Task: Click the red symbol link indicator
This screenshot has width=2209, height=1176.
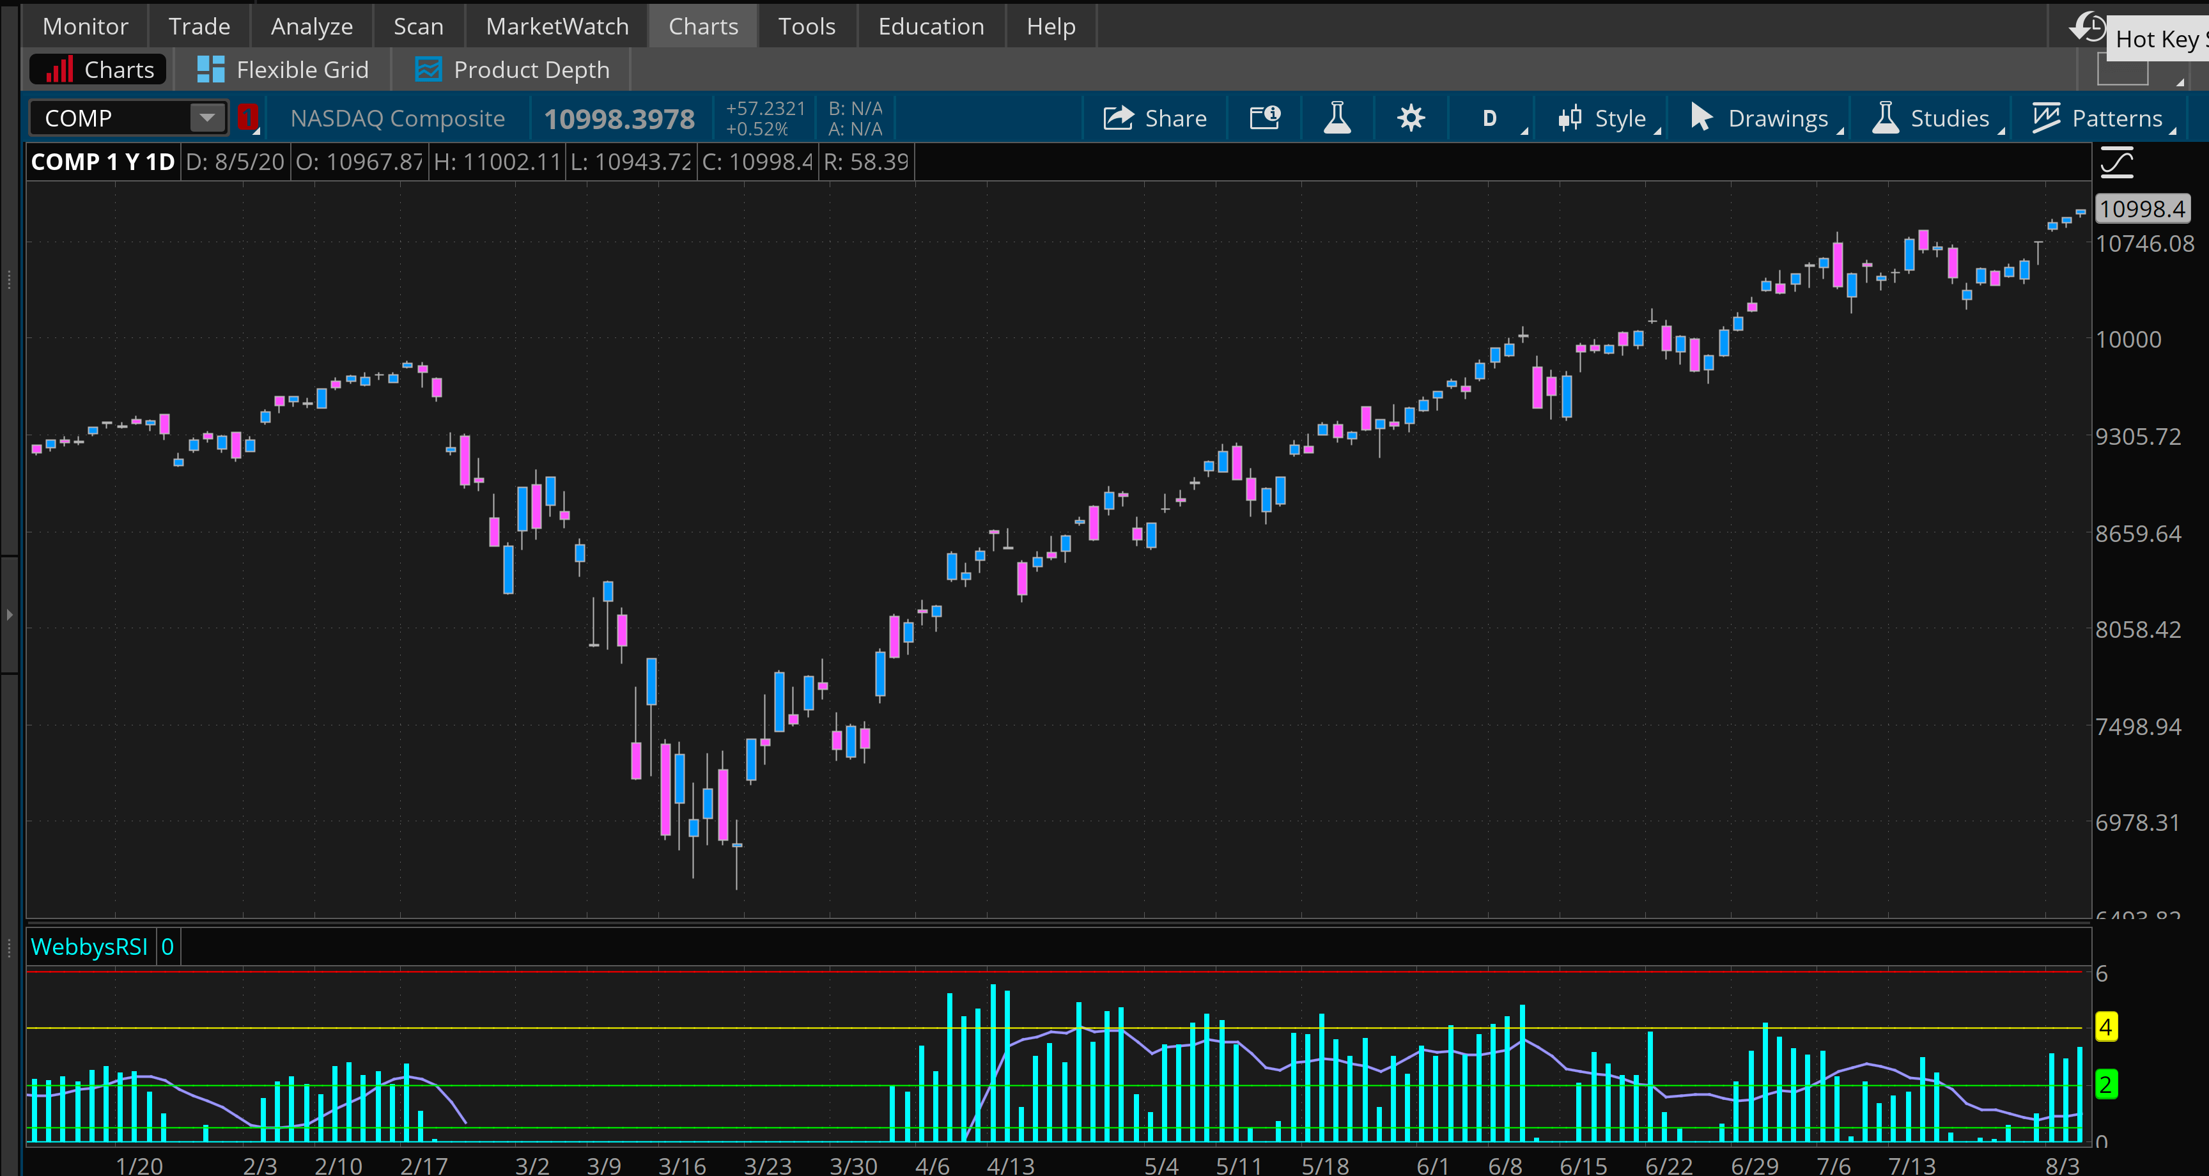Action: pos(248,117)
